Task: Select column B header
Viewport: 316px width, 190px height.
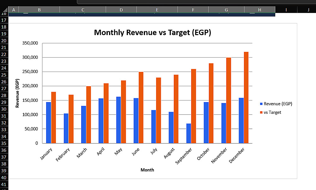Action: pyautogui.click(x=39, y=10)
